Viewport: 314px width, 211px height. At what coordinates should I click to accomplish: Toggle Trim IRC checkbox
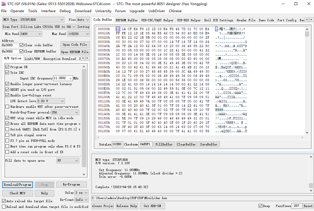tap(7, 72)
